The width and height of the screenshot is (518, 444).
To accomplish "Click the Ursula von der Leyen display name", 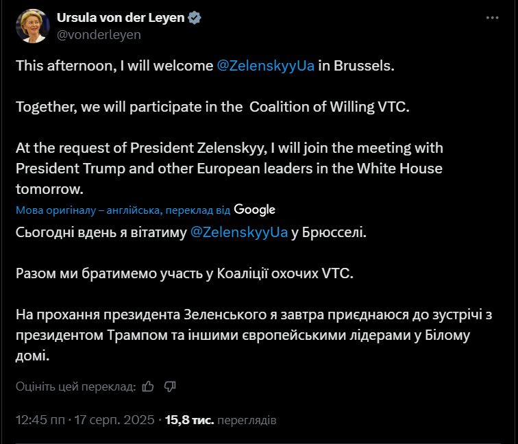I will (x=121, y=18).
